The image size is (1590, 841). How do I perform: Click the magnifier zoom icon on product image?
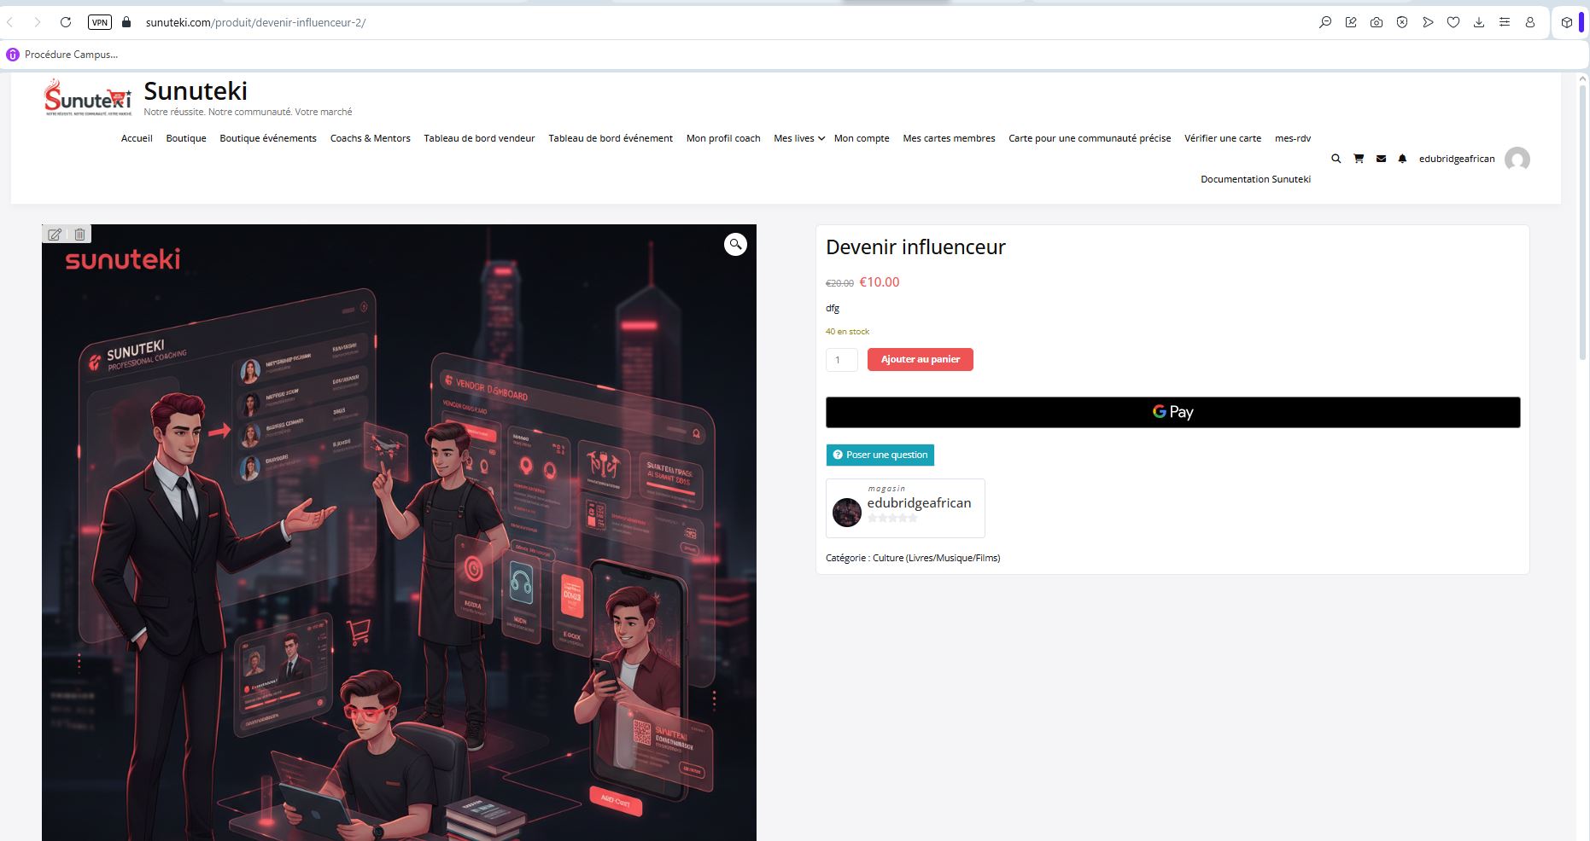point(735,245)
